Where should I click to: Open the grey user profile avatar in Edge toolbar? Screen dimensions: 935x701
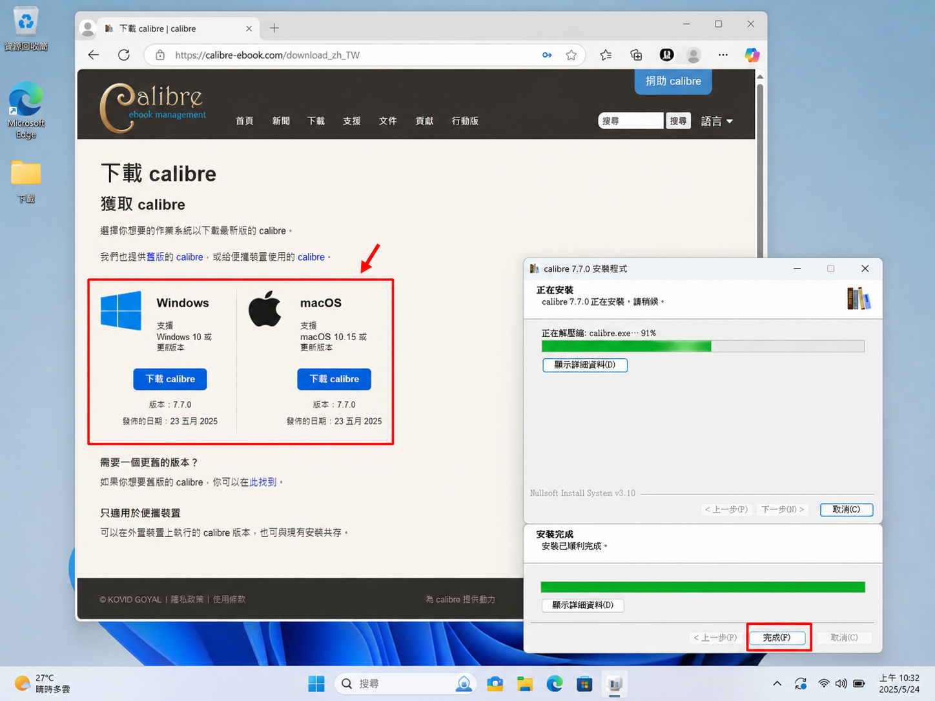tap(694, 55)
